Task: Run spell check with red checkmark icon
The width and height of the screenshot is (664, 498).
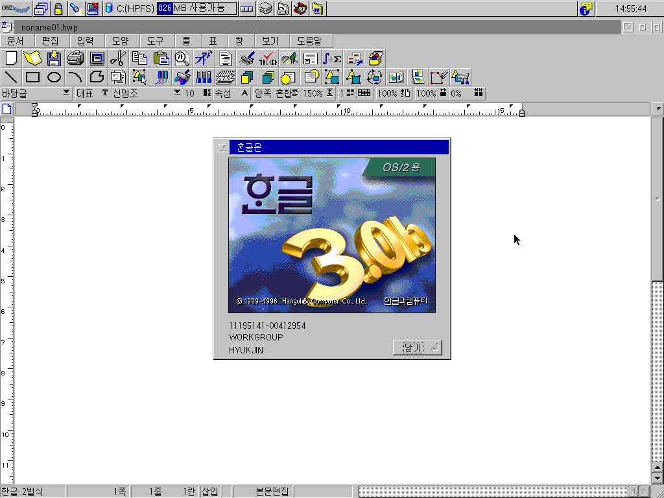Action: click(x=268, y=58)
